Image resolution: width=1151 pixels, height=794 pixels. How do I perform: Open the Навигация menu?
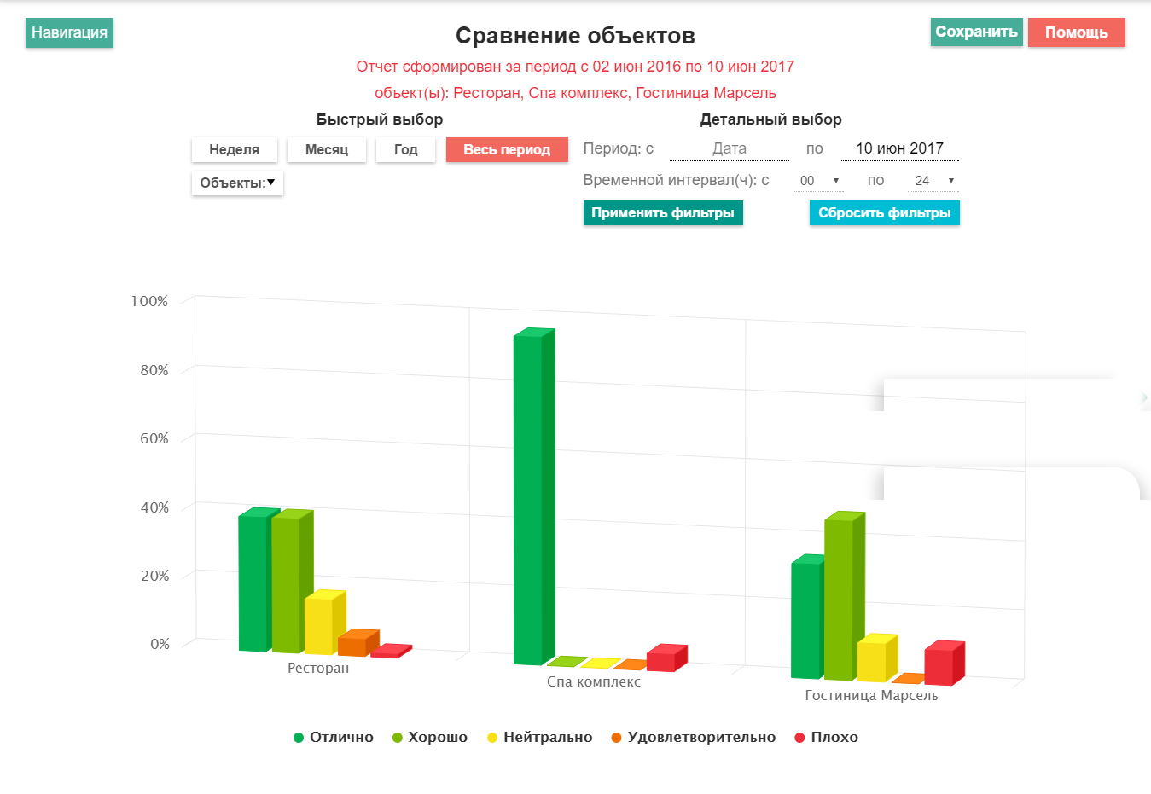coord(69,32)
